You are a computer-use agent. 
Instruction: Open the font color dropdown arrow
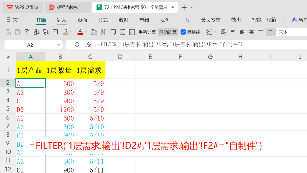click(86, 32)
